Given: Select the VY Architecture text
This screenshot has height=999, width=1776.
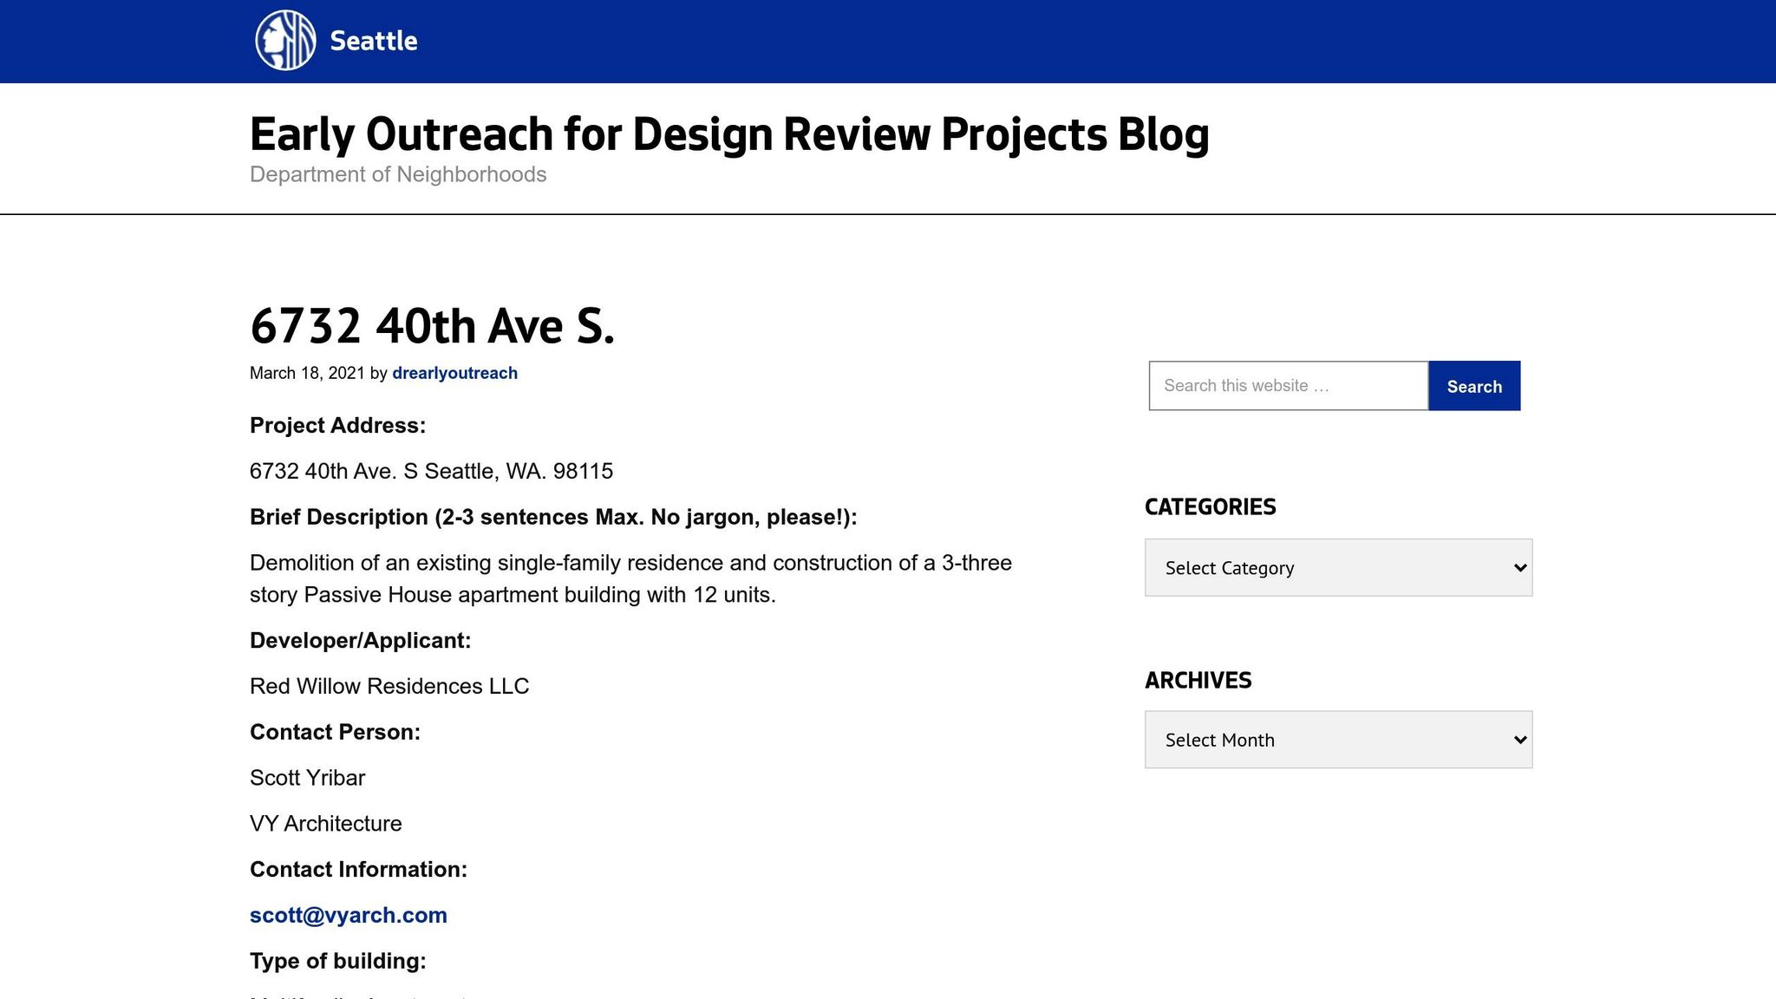Looking at the screenshot, I should (x=326, y=823).
